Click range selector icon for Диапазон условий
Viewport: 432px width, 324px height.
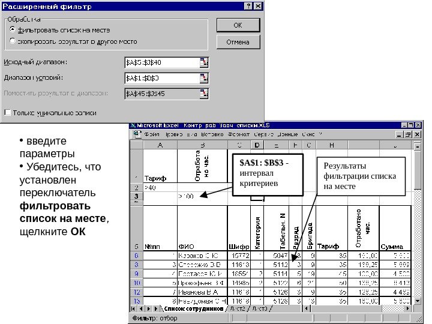(204, 78)
